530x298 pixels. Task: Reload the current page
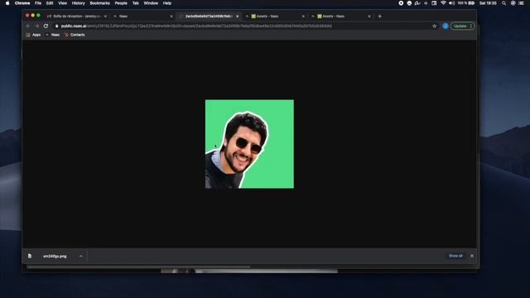coord(46,26)
